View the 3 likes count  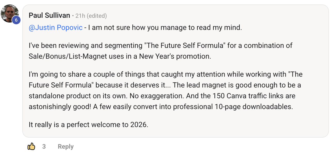44,146
